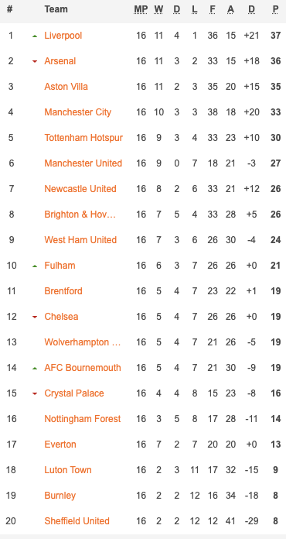Select the Tottenham Hotspur link
Screen dimensions: 286x539
[83, 138]
